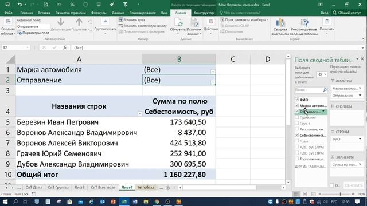Close the pivot table fields pane

pos(362,59)
